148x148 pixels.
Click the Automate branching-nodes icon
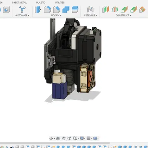[x=22, y=9]
